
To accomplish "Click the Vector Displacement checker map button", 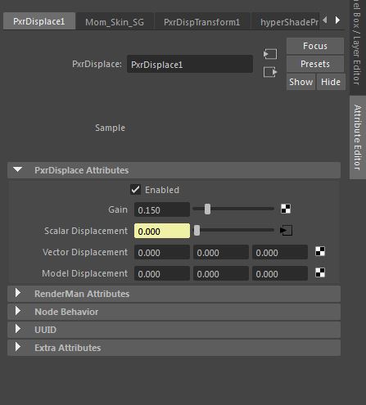I will 320,251.
